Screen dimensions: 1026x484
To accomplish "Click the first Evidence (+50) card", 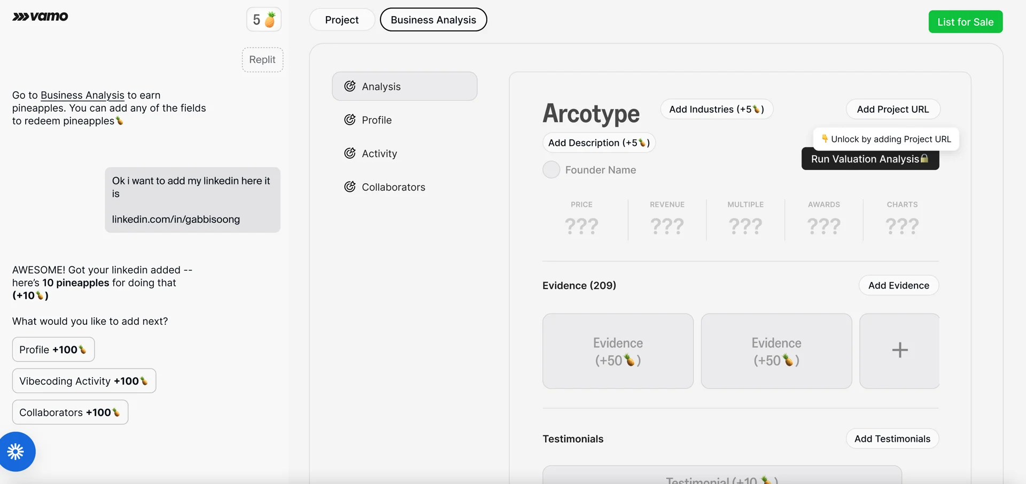I will pyautogui.click(x=618, y=351).
